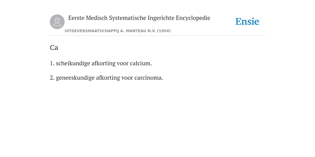Viewport: 315px width, 157px height.
Task: Click the gray author avatar icon
Action: [x=57, y=22]
